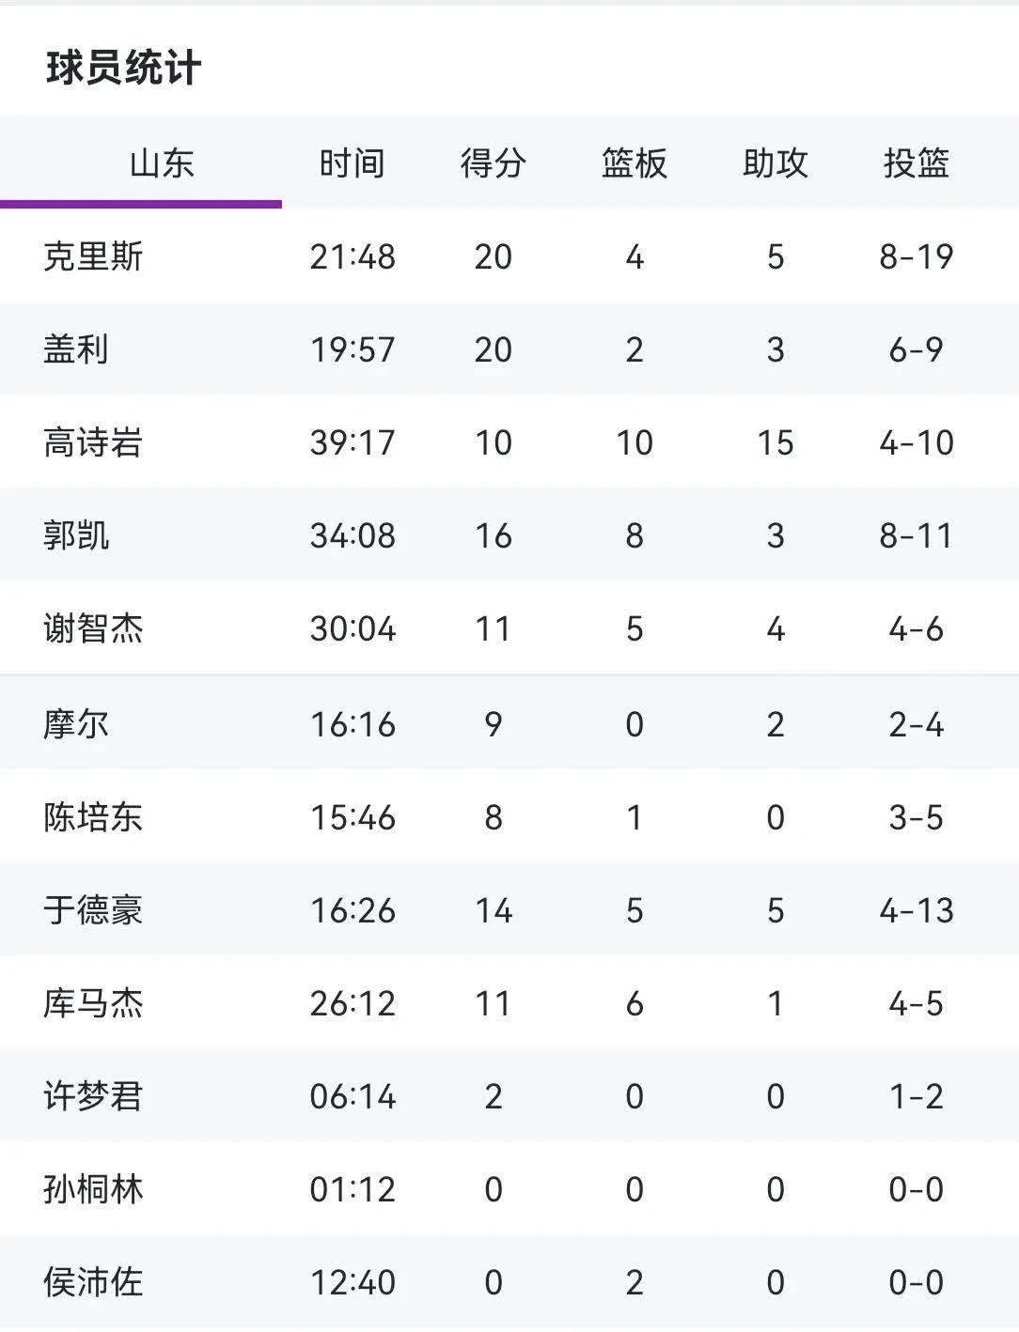Open player 克里斯 stats row
Screen dimensions: 1019x1332
93,256
